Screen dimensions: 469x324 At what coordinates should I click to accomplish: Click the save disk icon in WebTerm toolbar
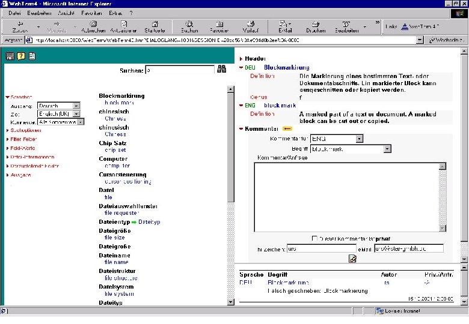pyautogui.click(x=10, y=56)
